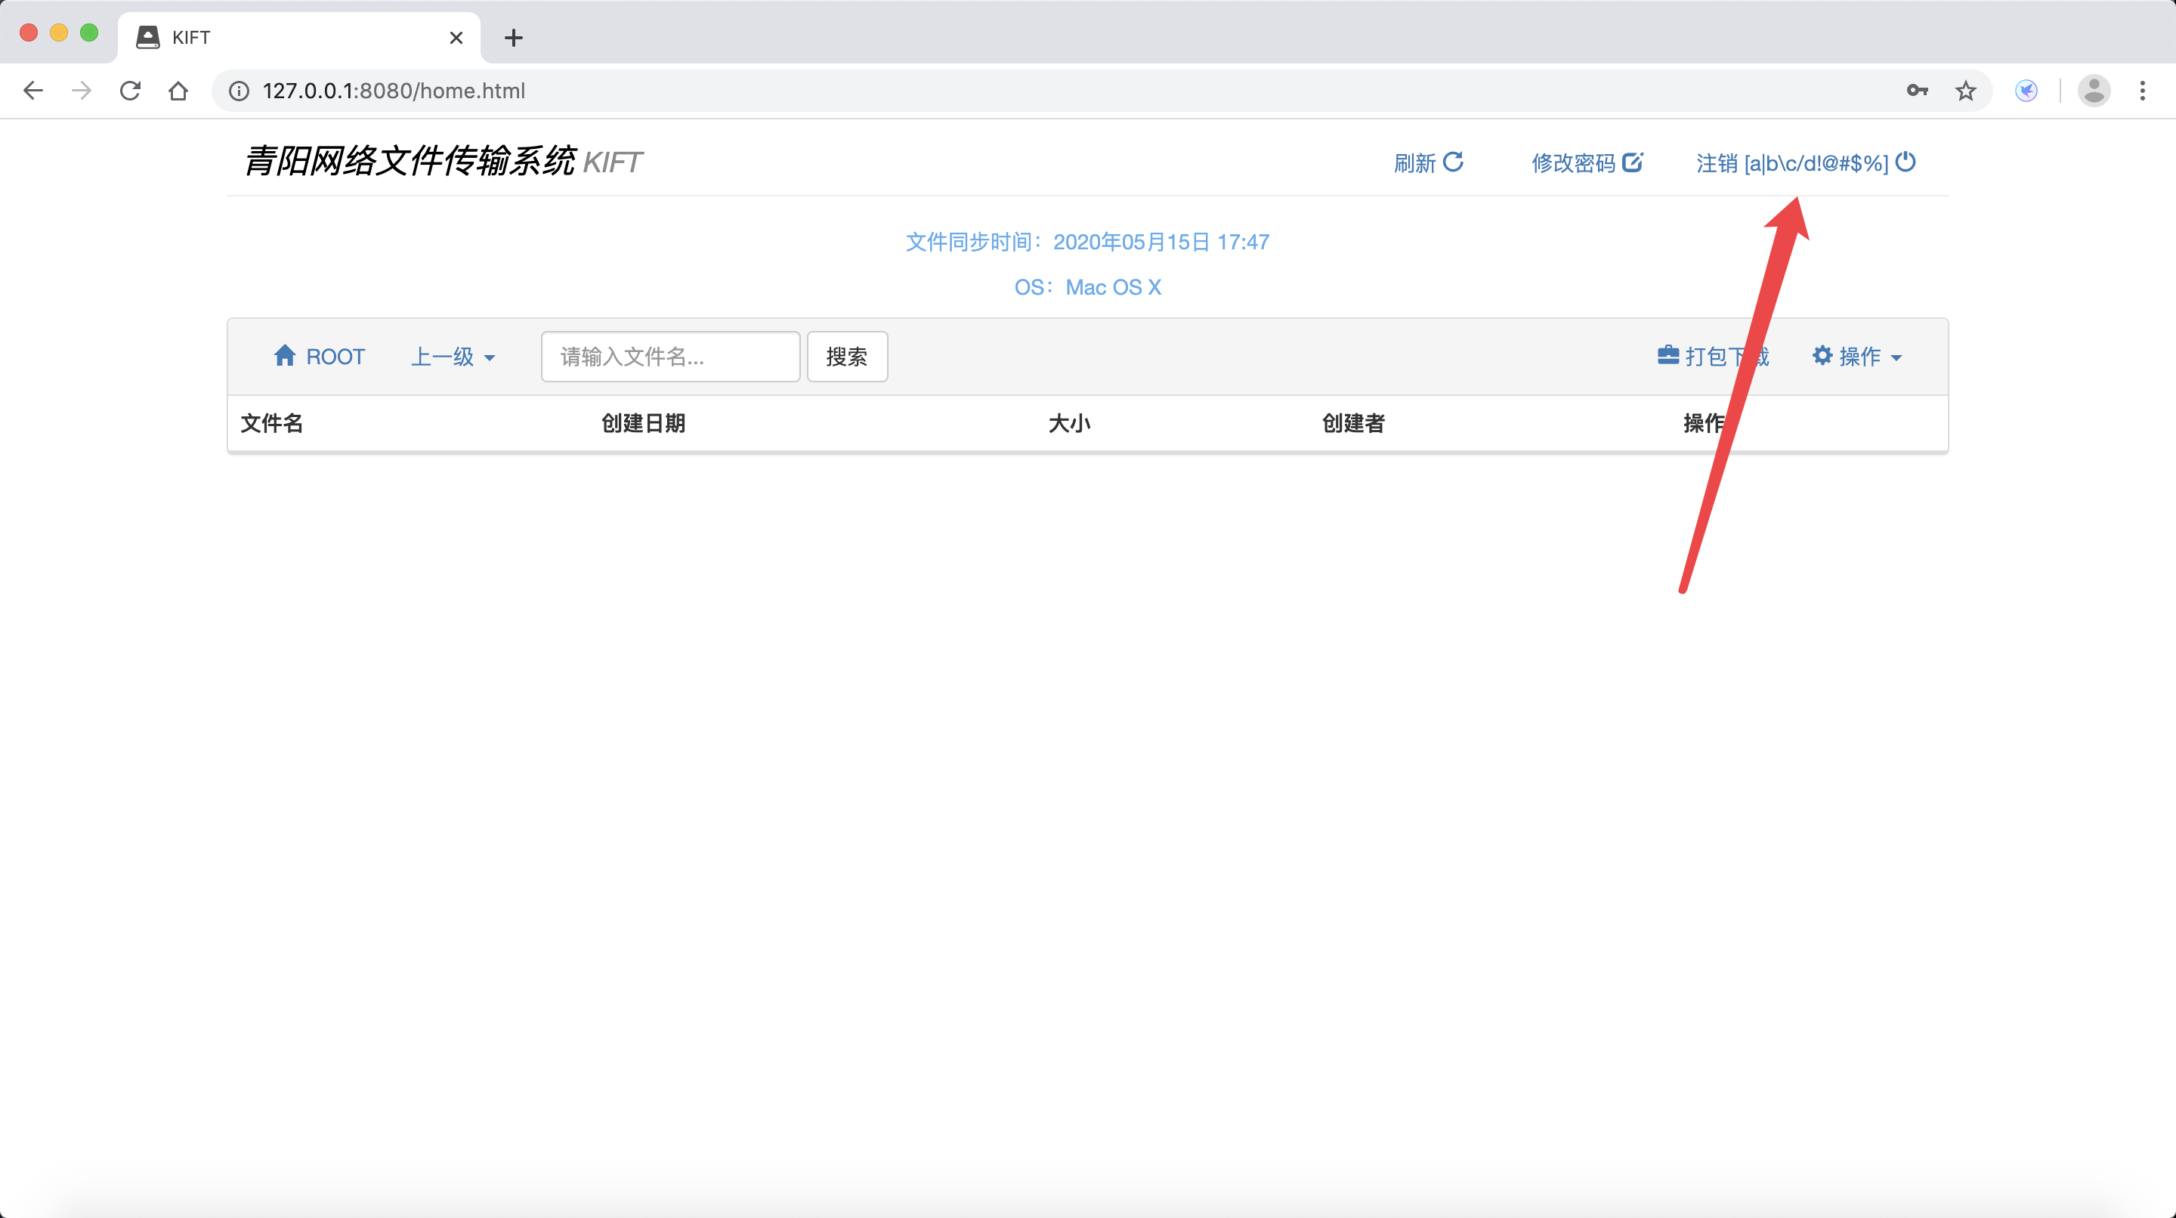
Task: Expand the 上一级 dropdown
Action: [453, 357]
